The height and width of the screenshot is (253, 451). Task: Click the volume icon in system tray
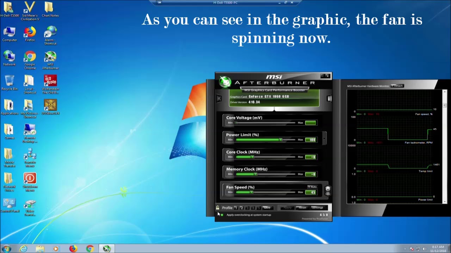click(424, 249)
